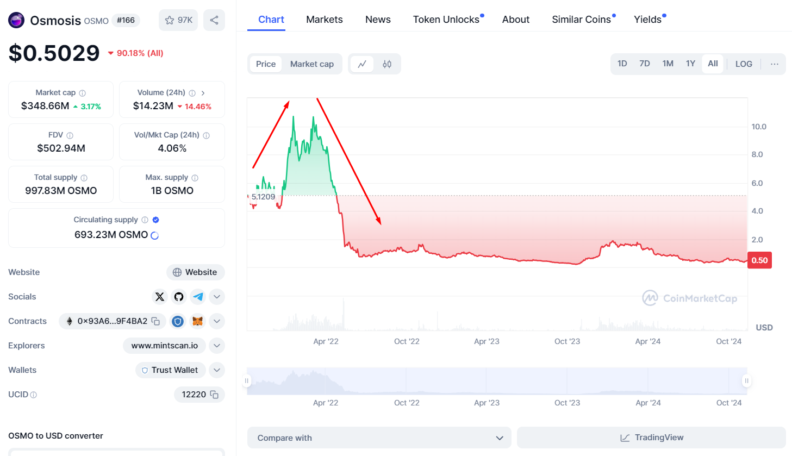Screen dimensions: 792x456
Task: Click circulating supply progress ring icon
Action: coord(154,235)
